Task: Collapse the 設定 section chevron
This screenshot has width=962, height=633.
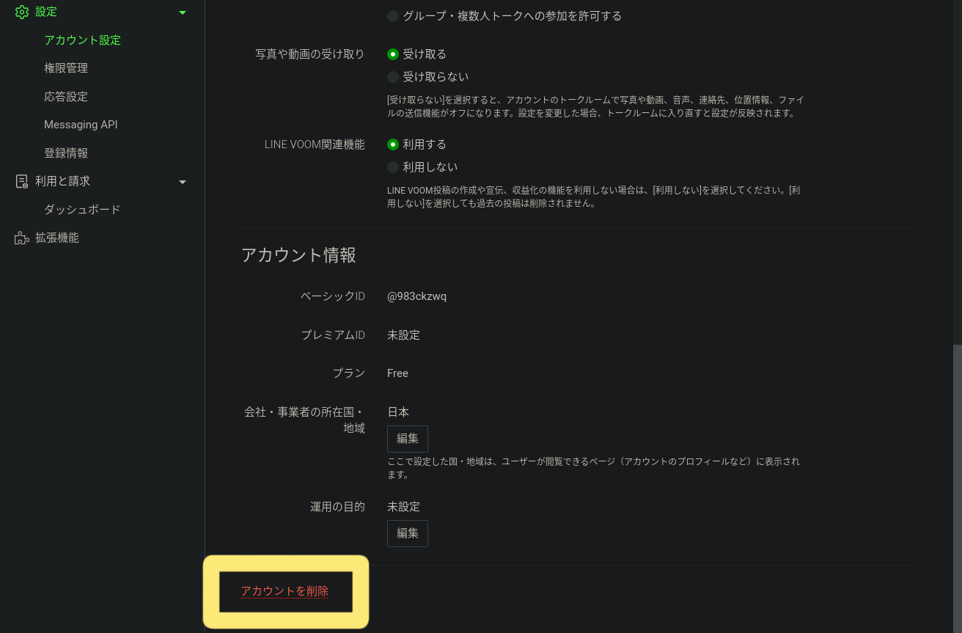Action: click(x=182, y=12)
